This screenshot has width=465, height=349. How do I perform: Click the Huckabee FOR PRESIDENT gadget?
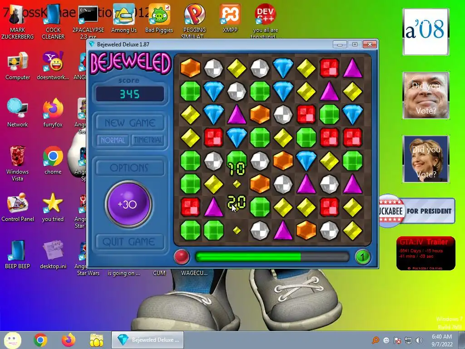pos(417,211)
